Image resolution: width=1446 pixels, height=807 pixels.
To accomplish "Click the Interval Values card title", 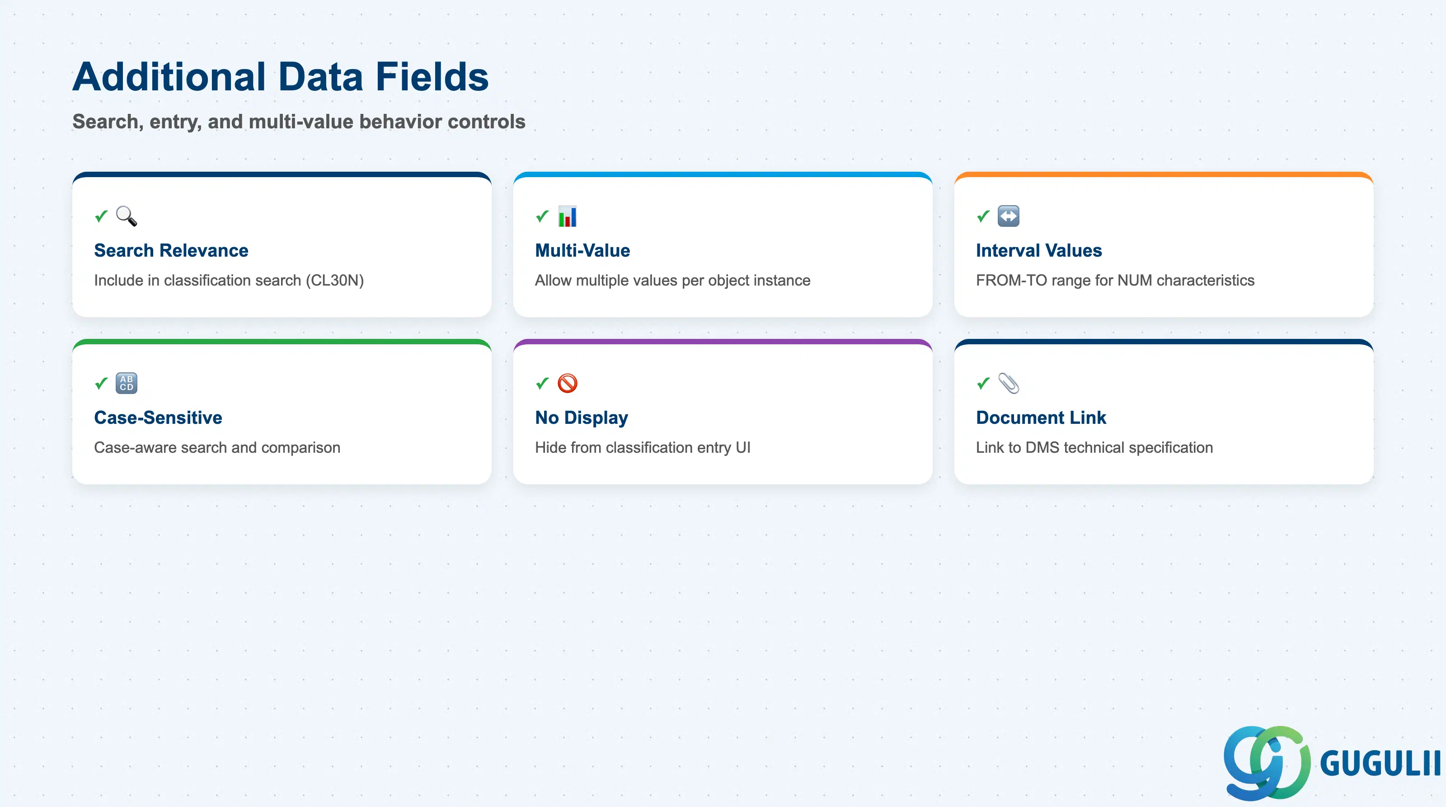I will pyautogui.click(x=1038, y=250).
